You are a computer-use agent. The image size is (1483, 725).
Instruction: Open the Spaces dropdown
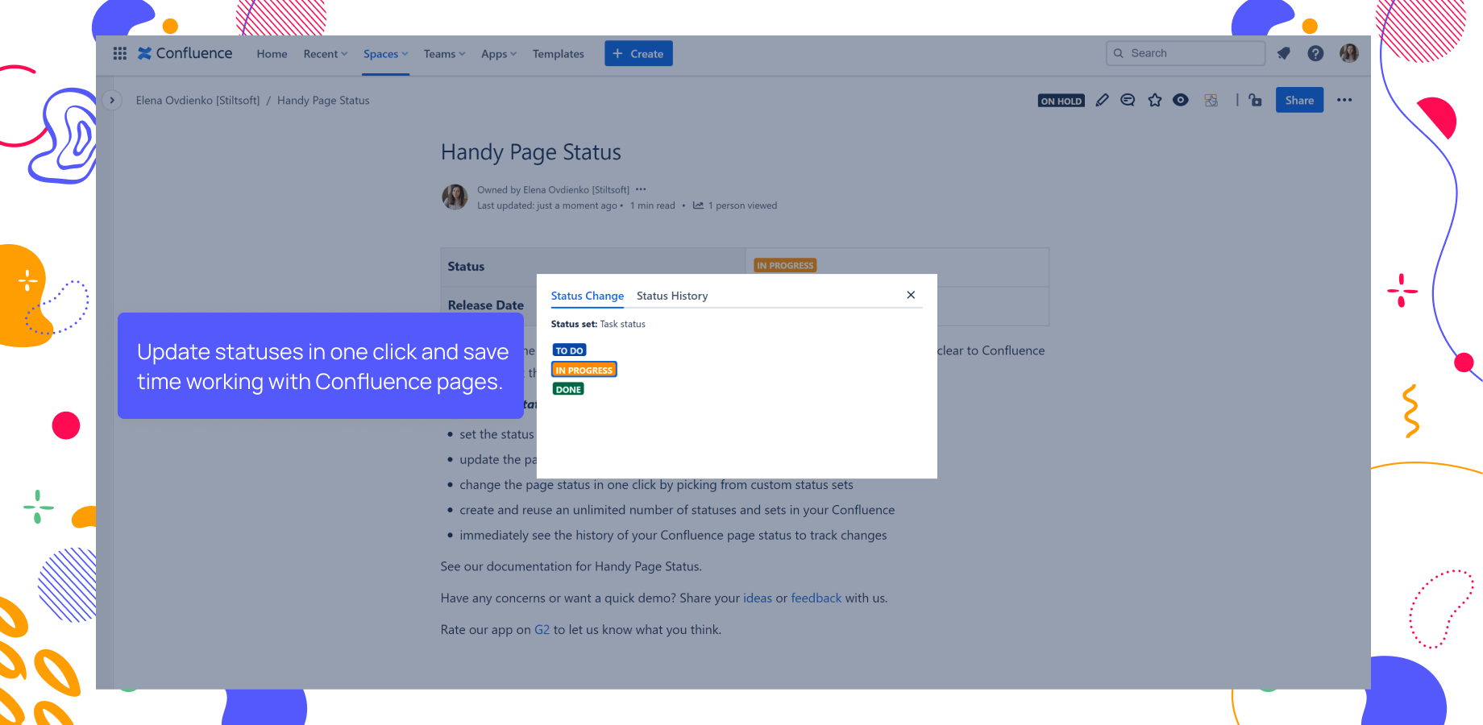[385, 54]
